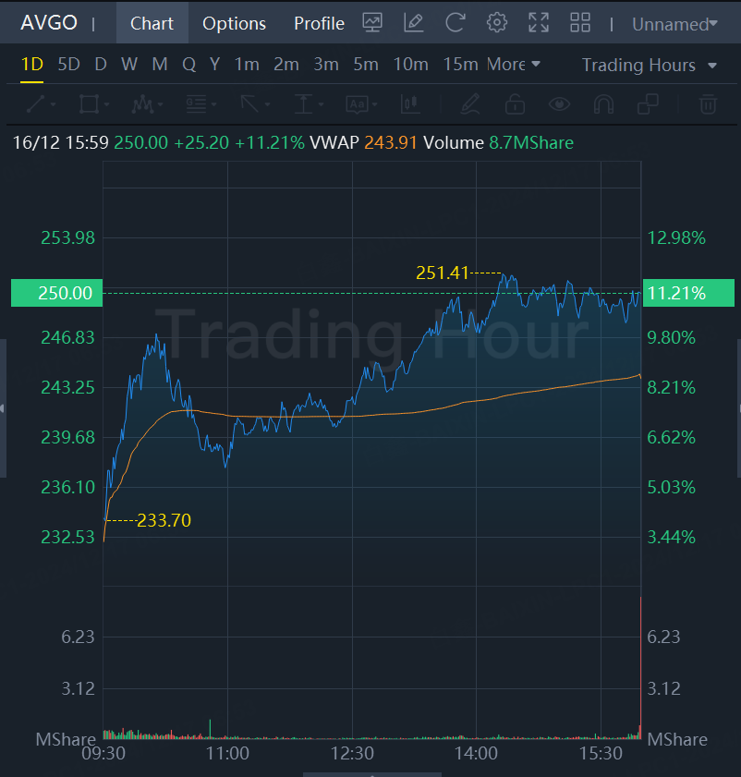
Task: Open the Fibonacci lines tool
Action: click(196, 104)
